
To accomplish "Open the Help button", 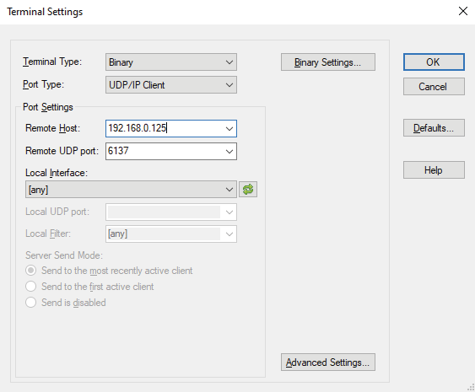I will pos(434,169).
